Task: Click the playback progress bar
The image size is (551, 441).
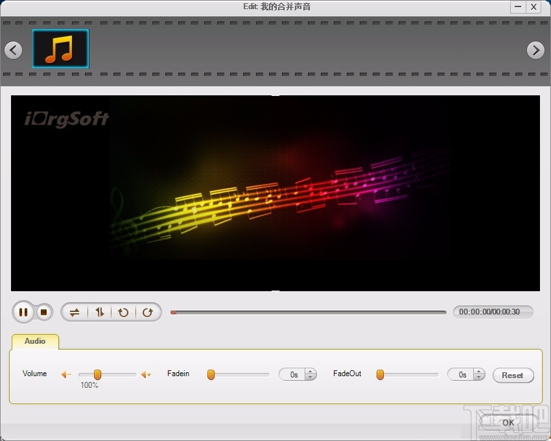Action: click(x=308, y=312)
